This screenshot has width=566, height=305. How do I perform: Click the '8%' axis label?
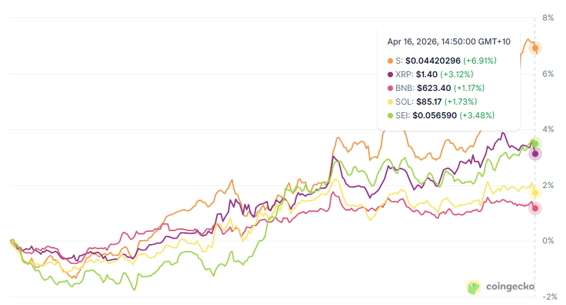coord(548,18)
